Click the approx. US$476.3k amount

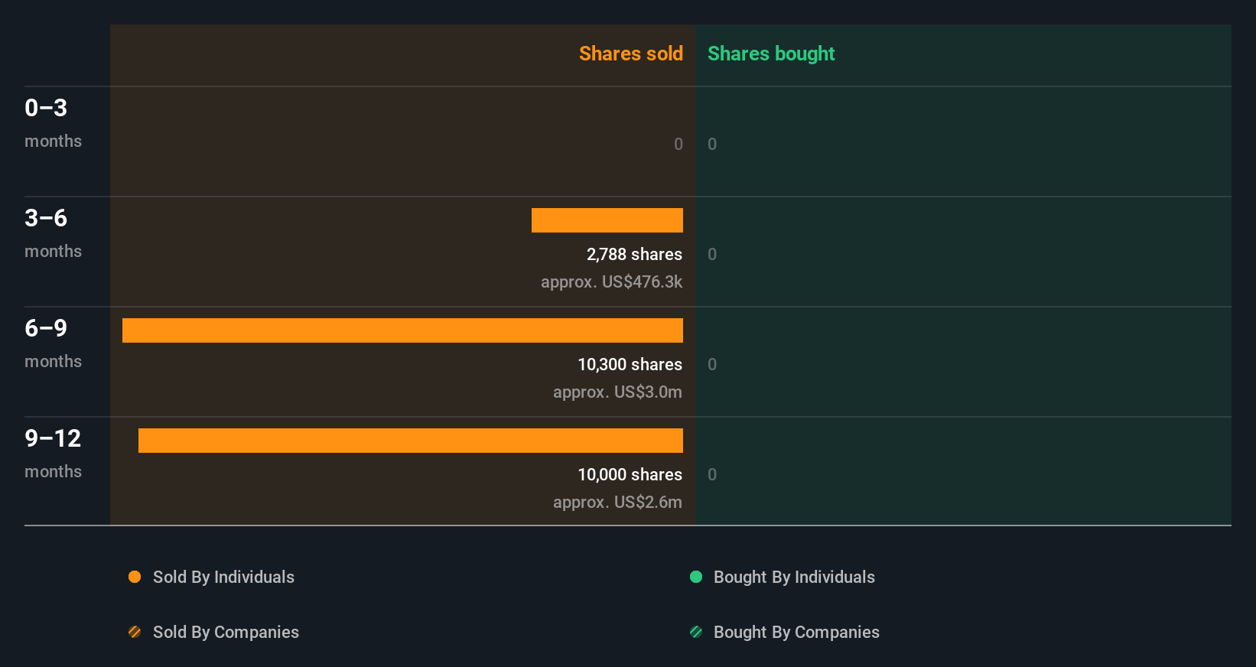coord(611,281)
